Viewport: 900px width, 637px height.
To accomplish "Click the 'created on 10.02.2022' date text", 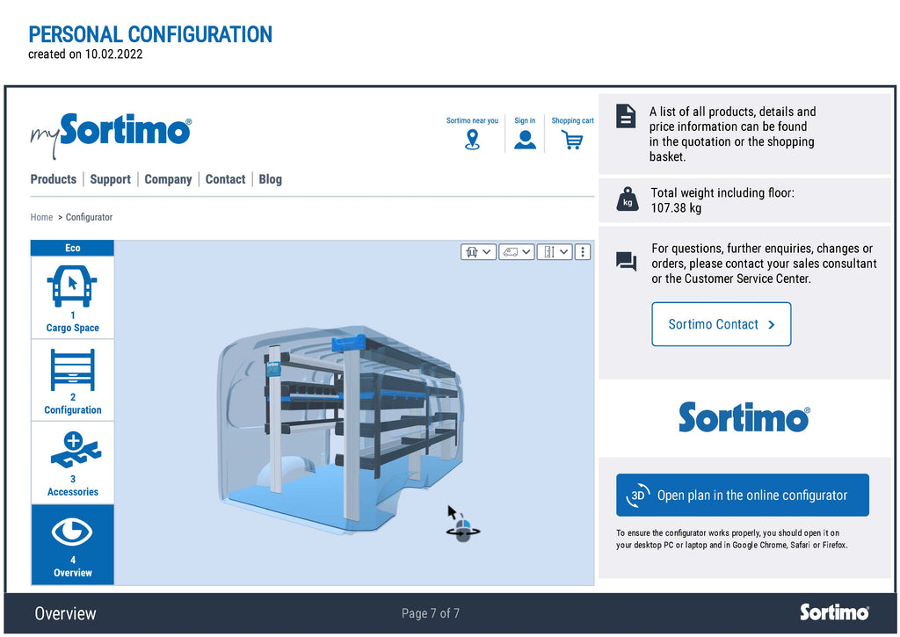I will (x=85, y=54).
